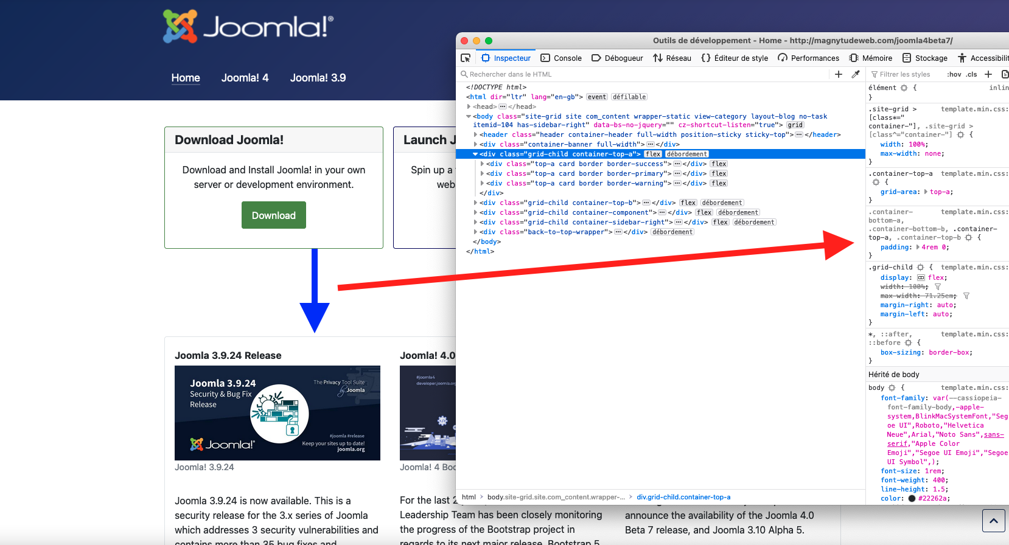The height and width of the screenshot is (545, 1009).
Task: Expand the header container-header node
Action: (475, 134)
